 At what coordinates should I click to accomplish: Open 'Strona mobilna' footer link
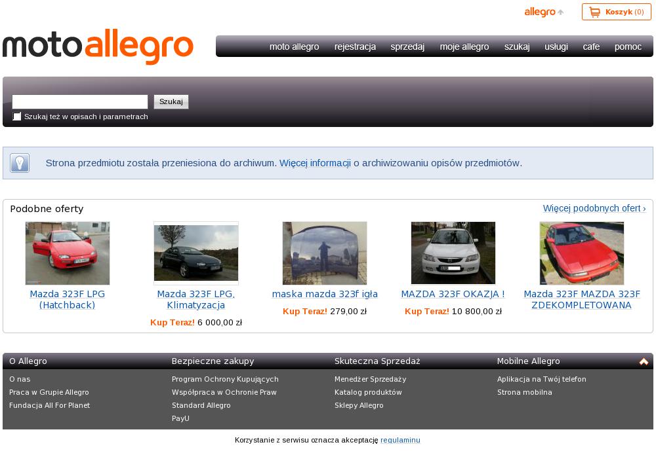pos(525,392)
